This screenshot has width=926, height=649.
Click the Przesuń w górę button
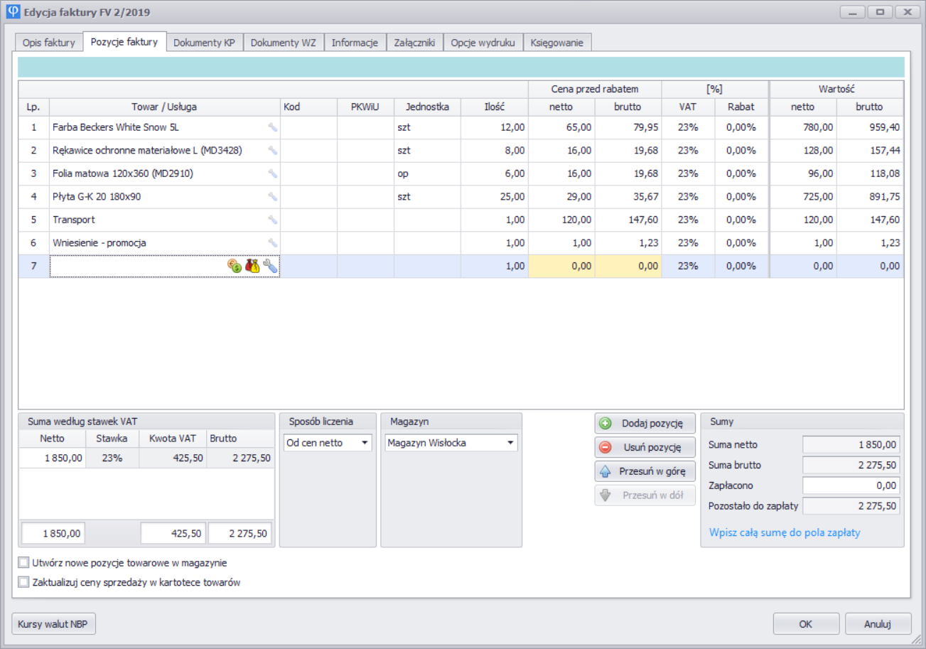pyautogui.click(x=645, y=471)
